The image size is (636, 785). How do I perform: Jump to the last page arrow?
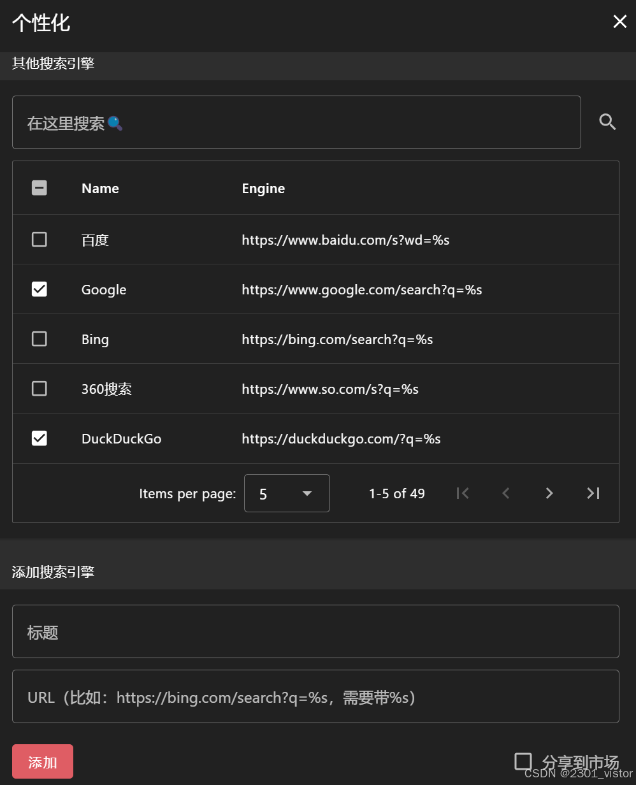593,493
